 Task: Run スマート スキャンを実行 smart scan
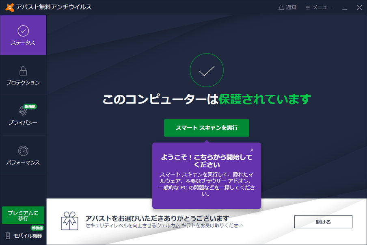[207, 128]
